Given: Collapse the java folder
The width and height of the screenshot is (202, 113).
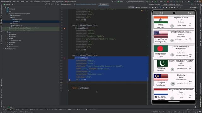Looking at the screenshot, I should click(5, 11).
